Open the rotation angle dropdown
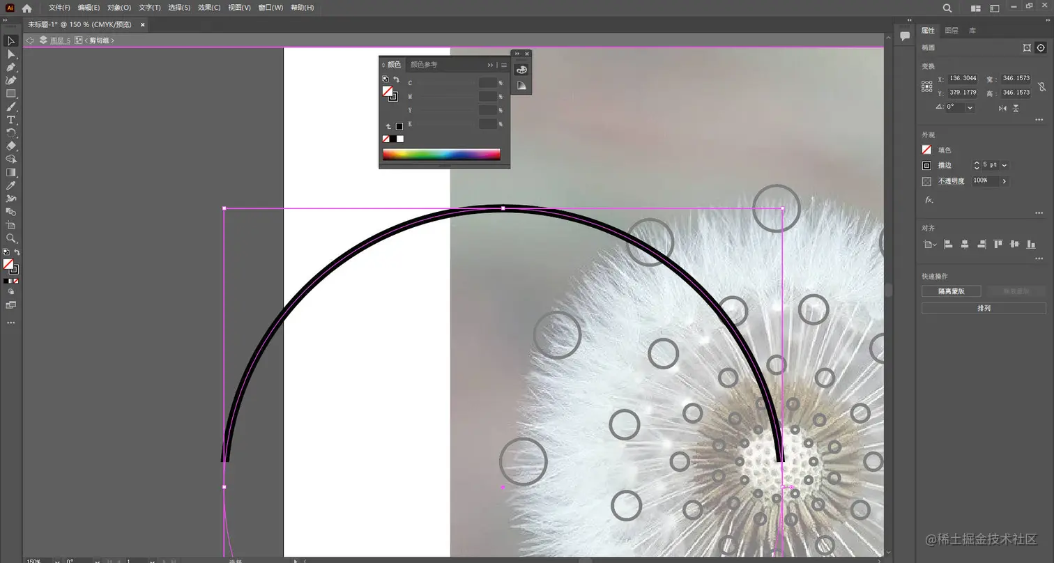1054x563 pixels. pyautogui.click(x=970, y=108)
